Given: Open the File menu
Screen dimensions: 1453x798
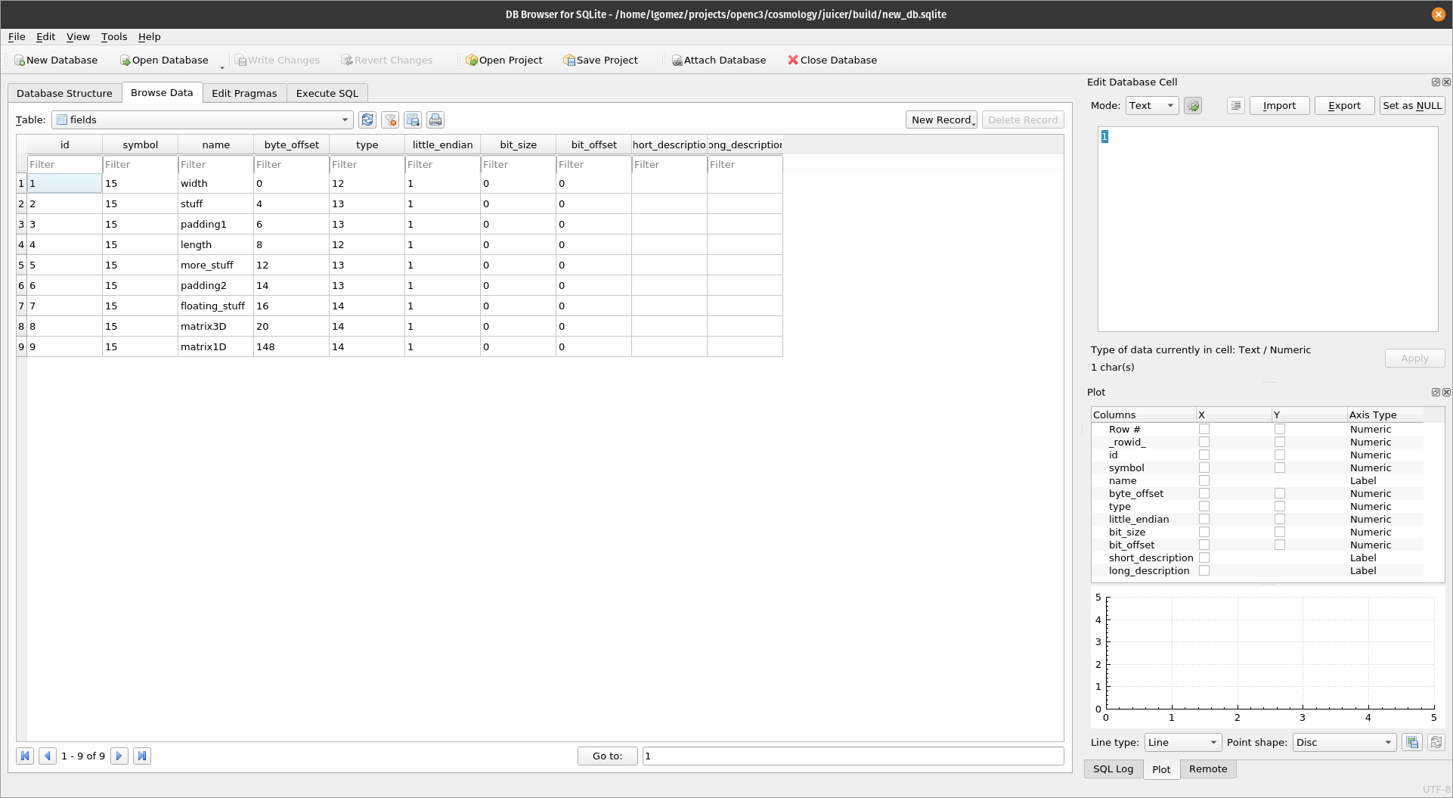Looking at the screenshot, I should (17, 37).
